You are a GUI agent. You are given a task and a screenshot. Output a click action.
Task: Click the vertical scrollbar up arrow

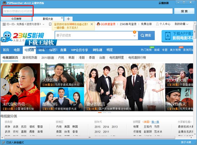tap(195, 23)
